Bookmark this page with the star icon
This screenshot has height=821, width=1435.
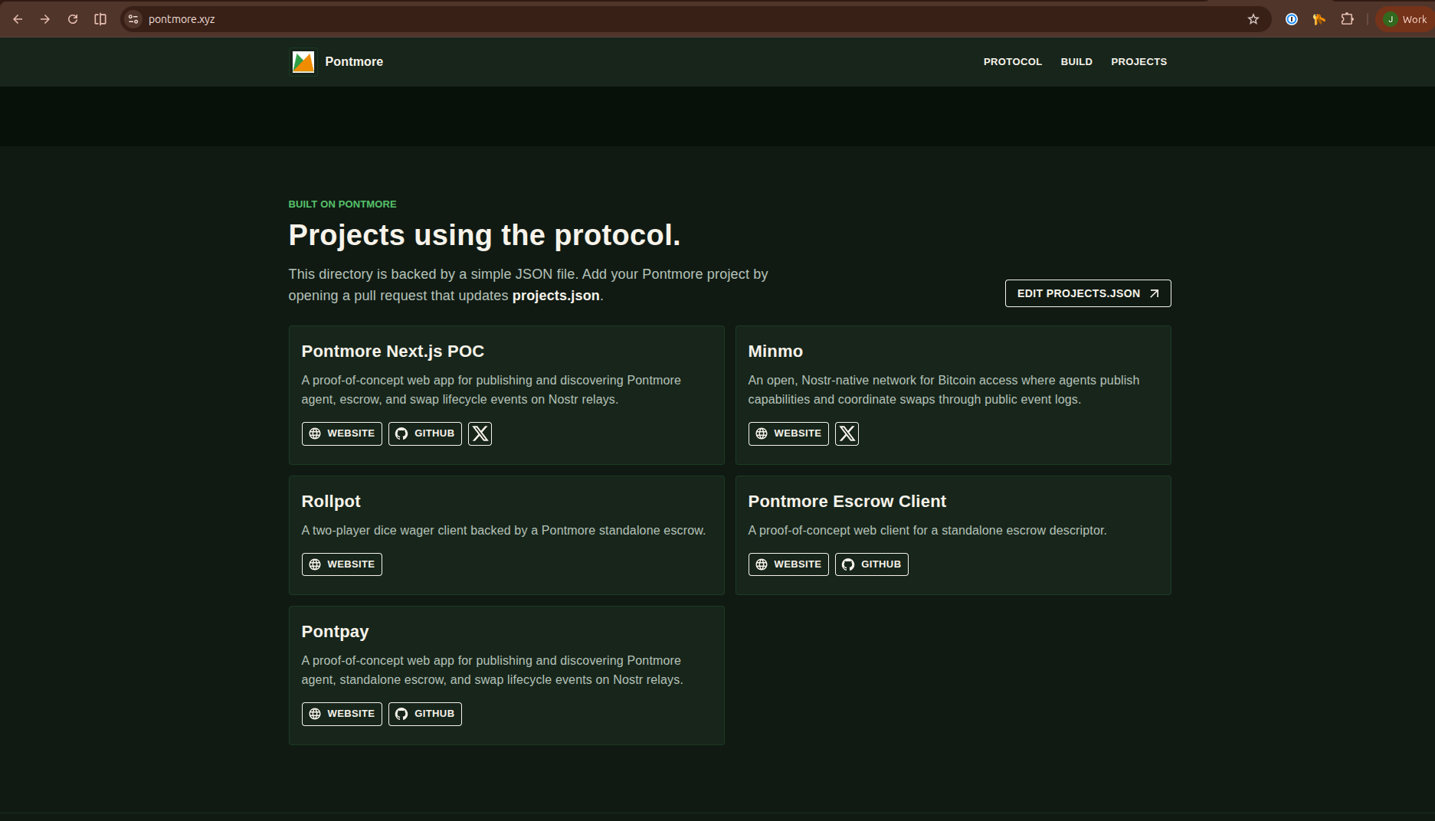click(x=1253, y=19)
